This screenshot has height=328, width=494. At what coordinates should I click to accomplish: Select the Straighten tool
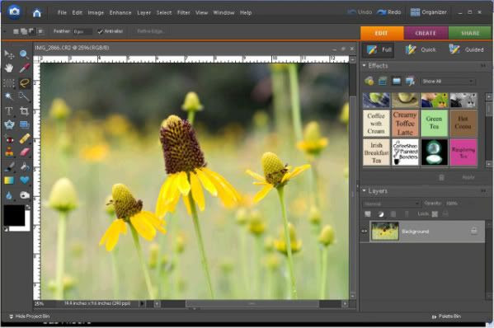[24, 124]
